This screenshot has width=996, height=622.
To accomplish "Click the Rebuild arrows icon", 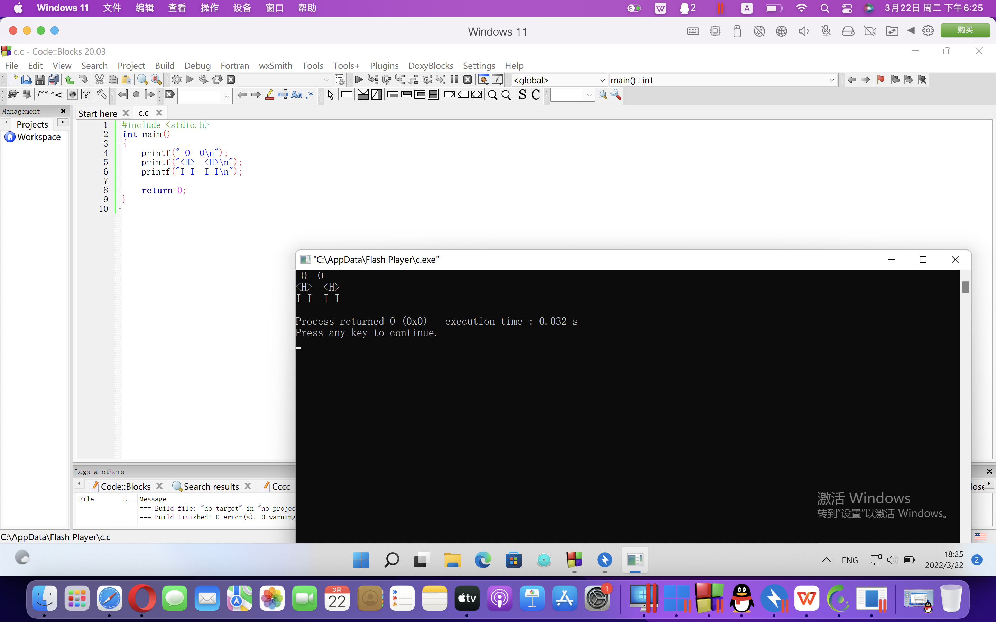I will (217, 80).
